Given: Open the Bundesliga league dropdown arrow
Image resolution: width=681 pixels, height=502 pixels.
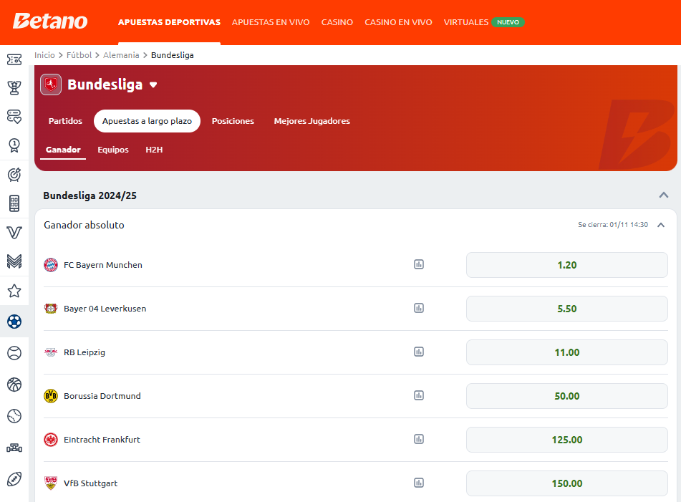Looking at the screenshot, I should point(153,85).
